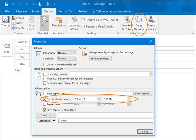Uncheck Do not deliver before checkbox

[x=45, y=99]
